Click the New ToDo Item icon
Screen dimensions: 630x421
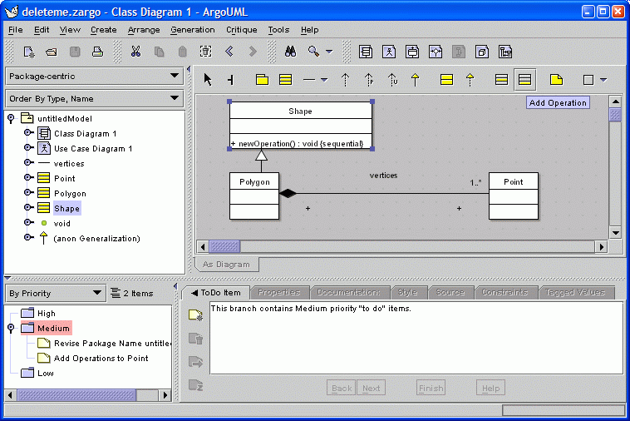(195, 315)
